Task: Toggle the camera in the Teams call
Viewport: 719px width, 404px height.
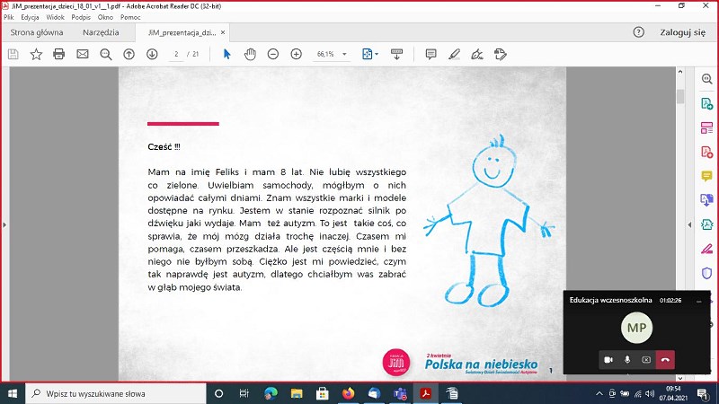Action: pyautogui.click(x=608, y=359)
